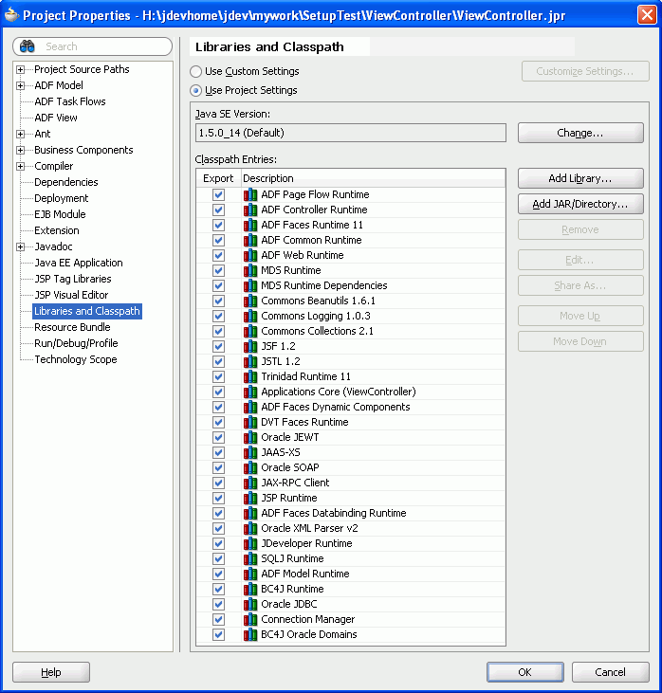
Task: Expand the Ant tree node
Action: point(20,134)
